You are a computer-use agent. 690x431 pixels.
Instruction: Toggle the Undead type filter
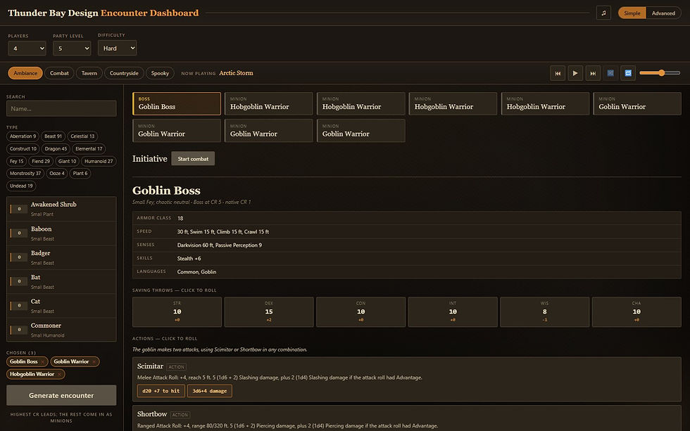tap(21, 186)
